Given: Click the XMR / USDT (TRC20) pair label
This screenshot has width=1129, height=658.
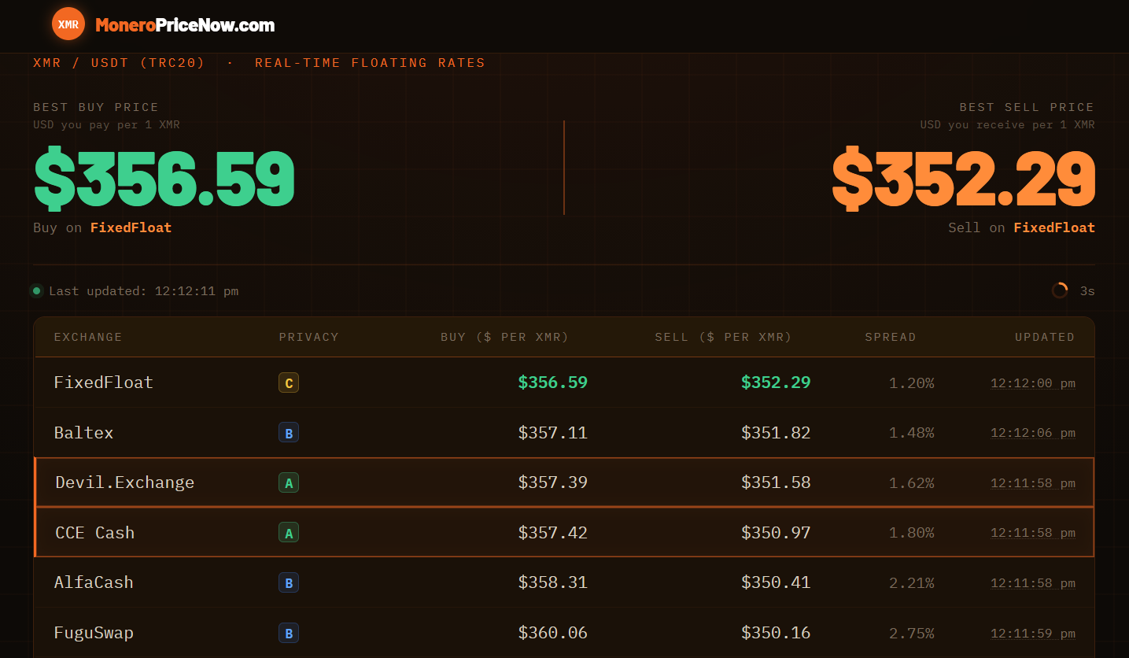Looking at the screenshot, I should [x=119, y=63].
